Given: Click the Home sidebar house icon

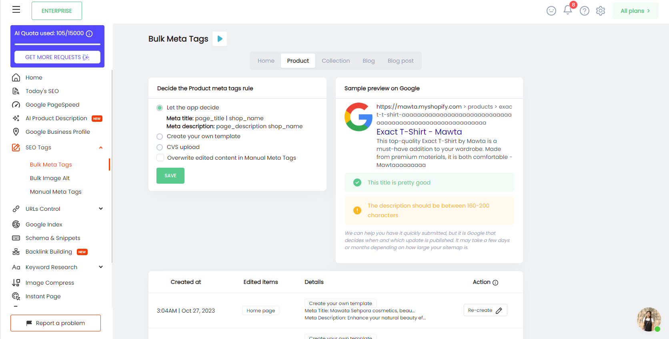Looking at the screenshot, I should pyautogui.click(x=16, y=77).
